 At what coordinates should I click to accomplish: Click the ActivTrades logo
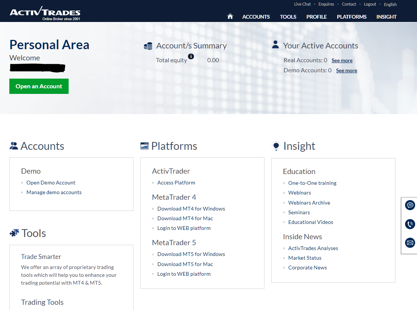tap(45, 13)
